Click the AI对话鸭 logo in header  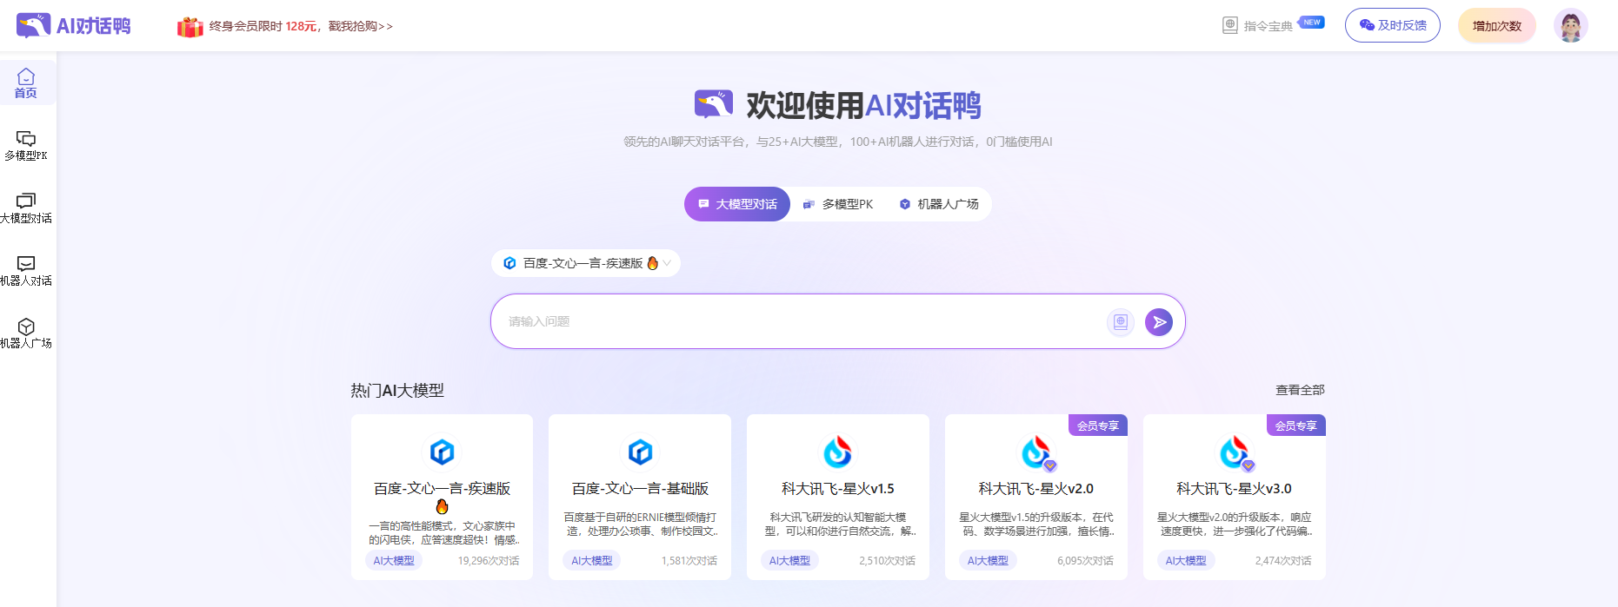click(74, 25)
